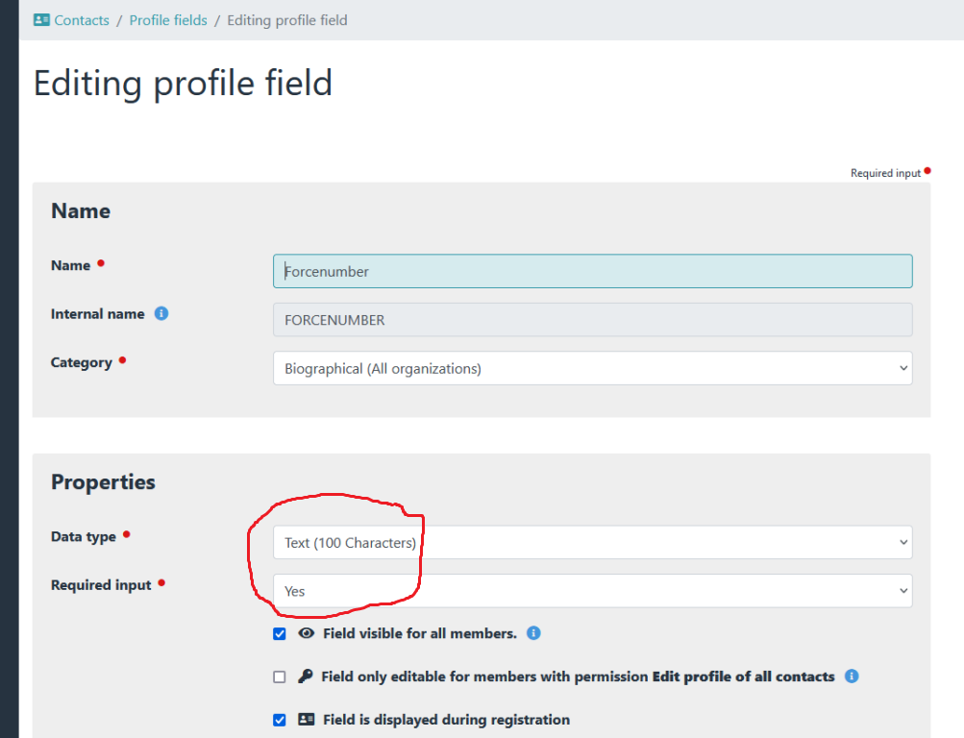Viewport: 964px width, 738px height.
Task: Click info icon next to Internal name
Action: point(161,313)
